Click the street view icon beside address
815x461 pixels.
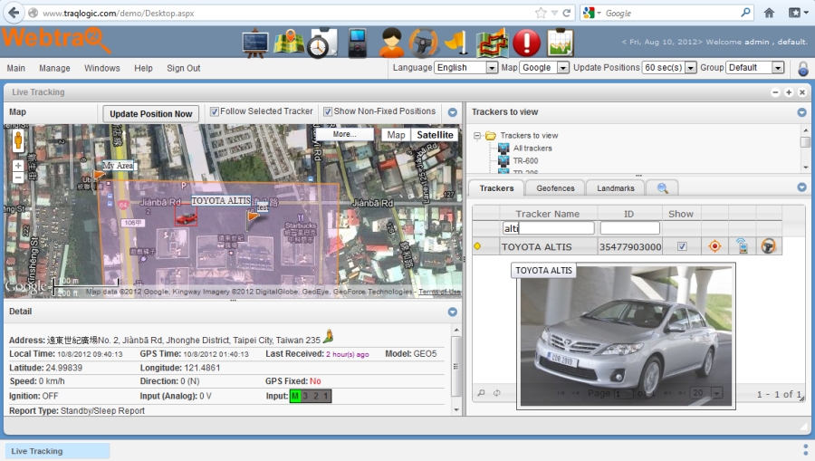coord(328,337)
